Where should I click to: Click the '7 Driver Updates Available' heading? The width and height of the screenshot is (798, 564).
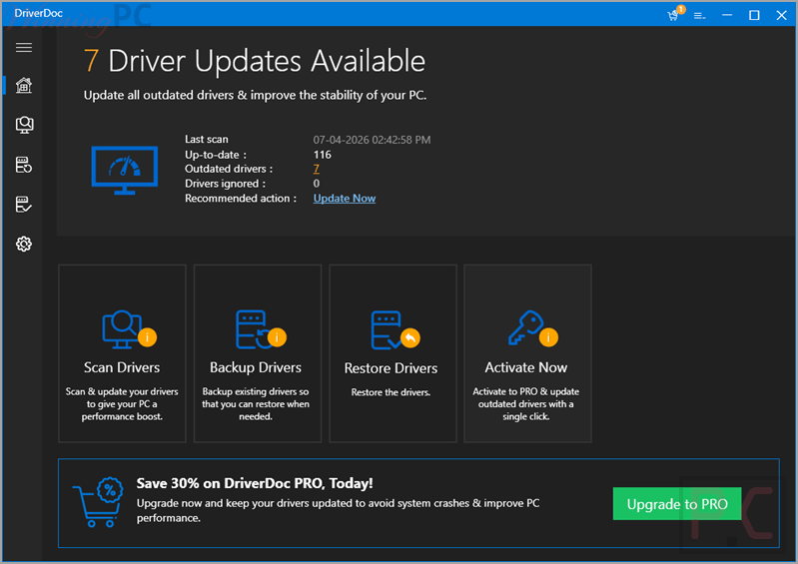[x=255, y=61]
